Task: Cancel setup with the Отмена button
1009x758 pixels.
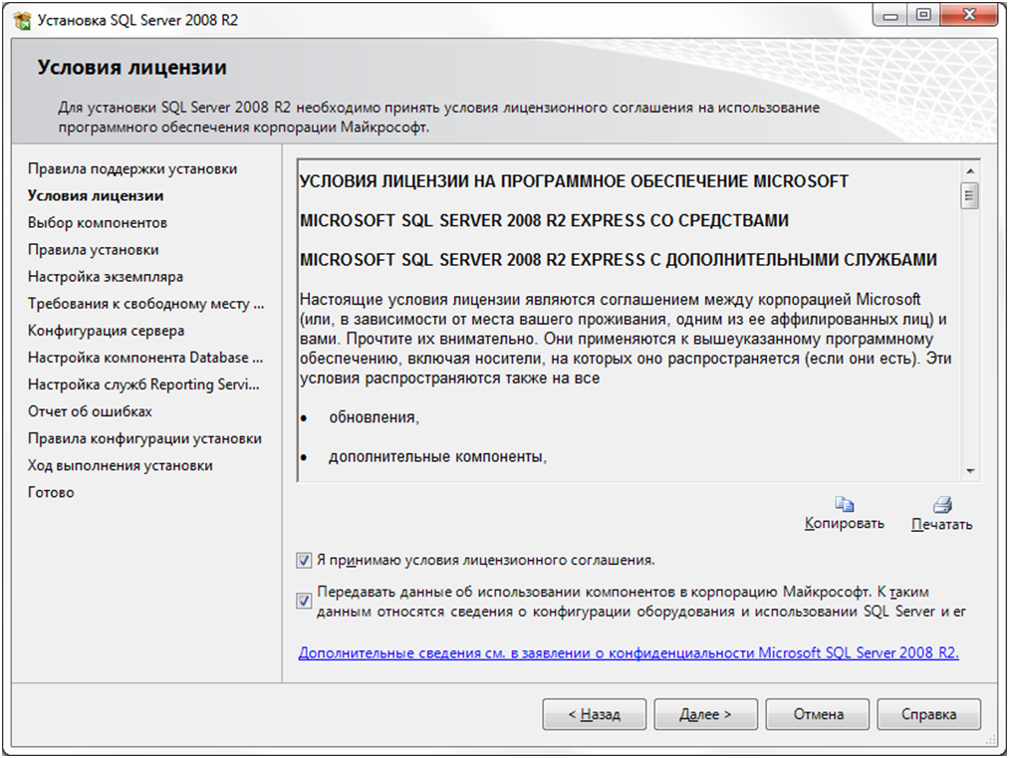Action: [x=818, y=714]
